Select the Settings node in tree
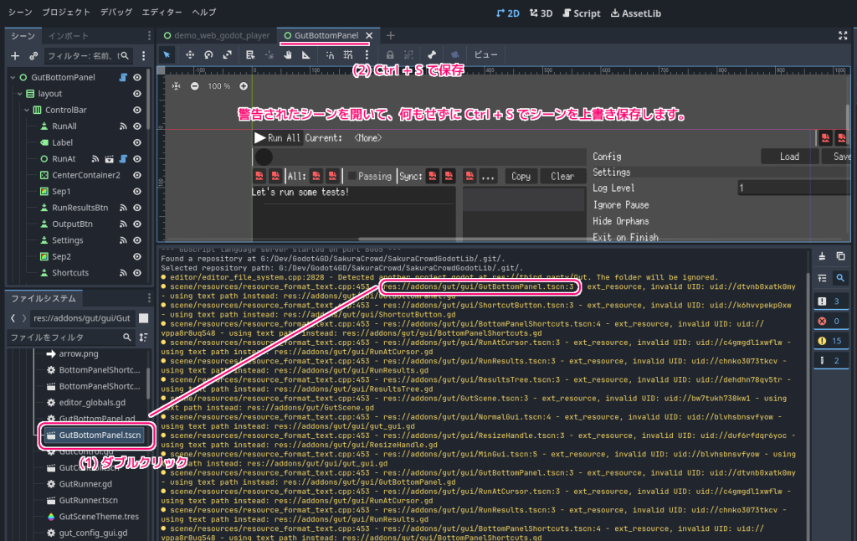Viewport: 857px width, 541px height. point(67,240)
